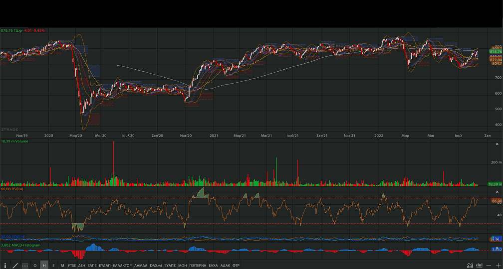Click the info icon in bottom toolbar
Image resolution: width=503 pixels, height=269 pixels.
5,266
